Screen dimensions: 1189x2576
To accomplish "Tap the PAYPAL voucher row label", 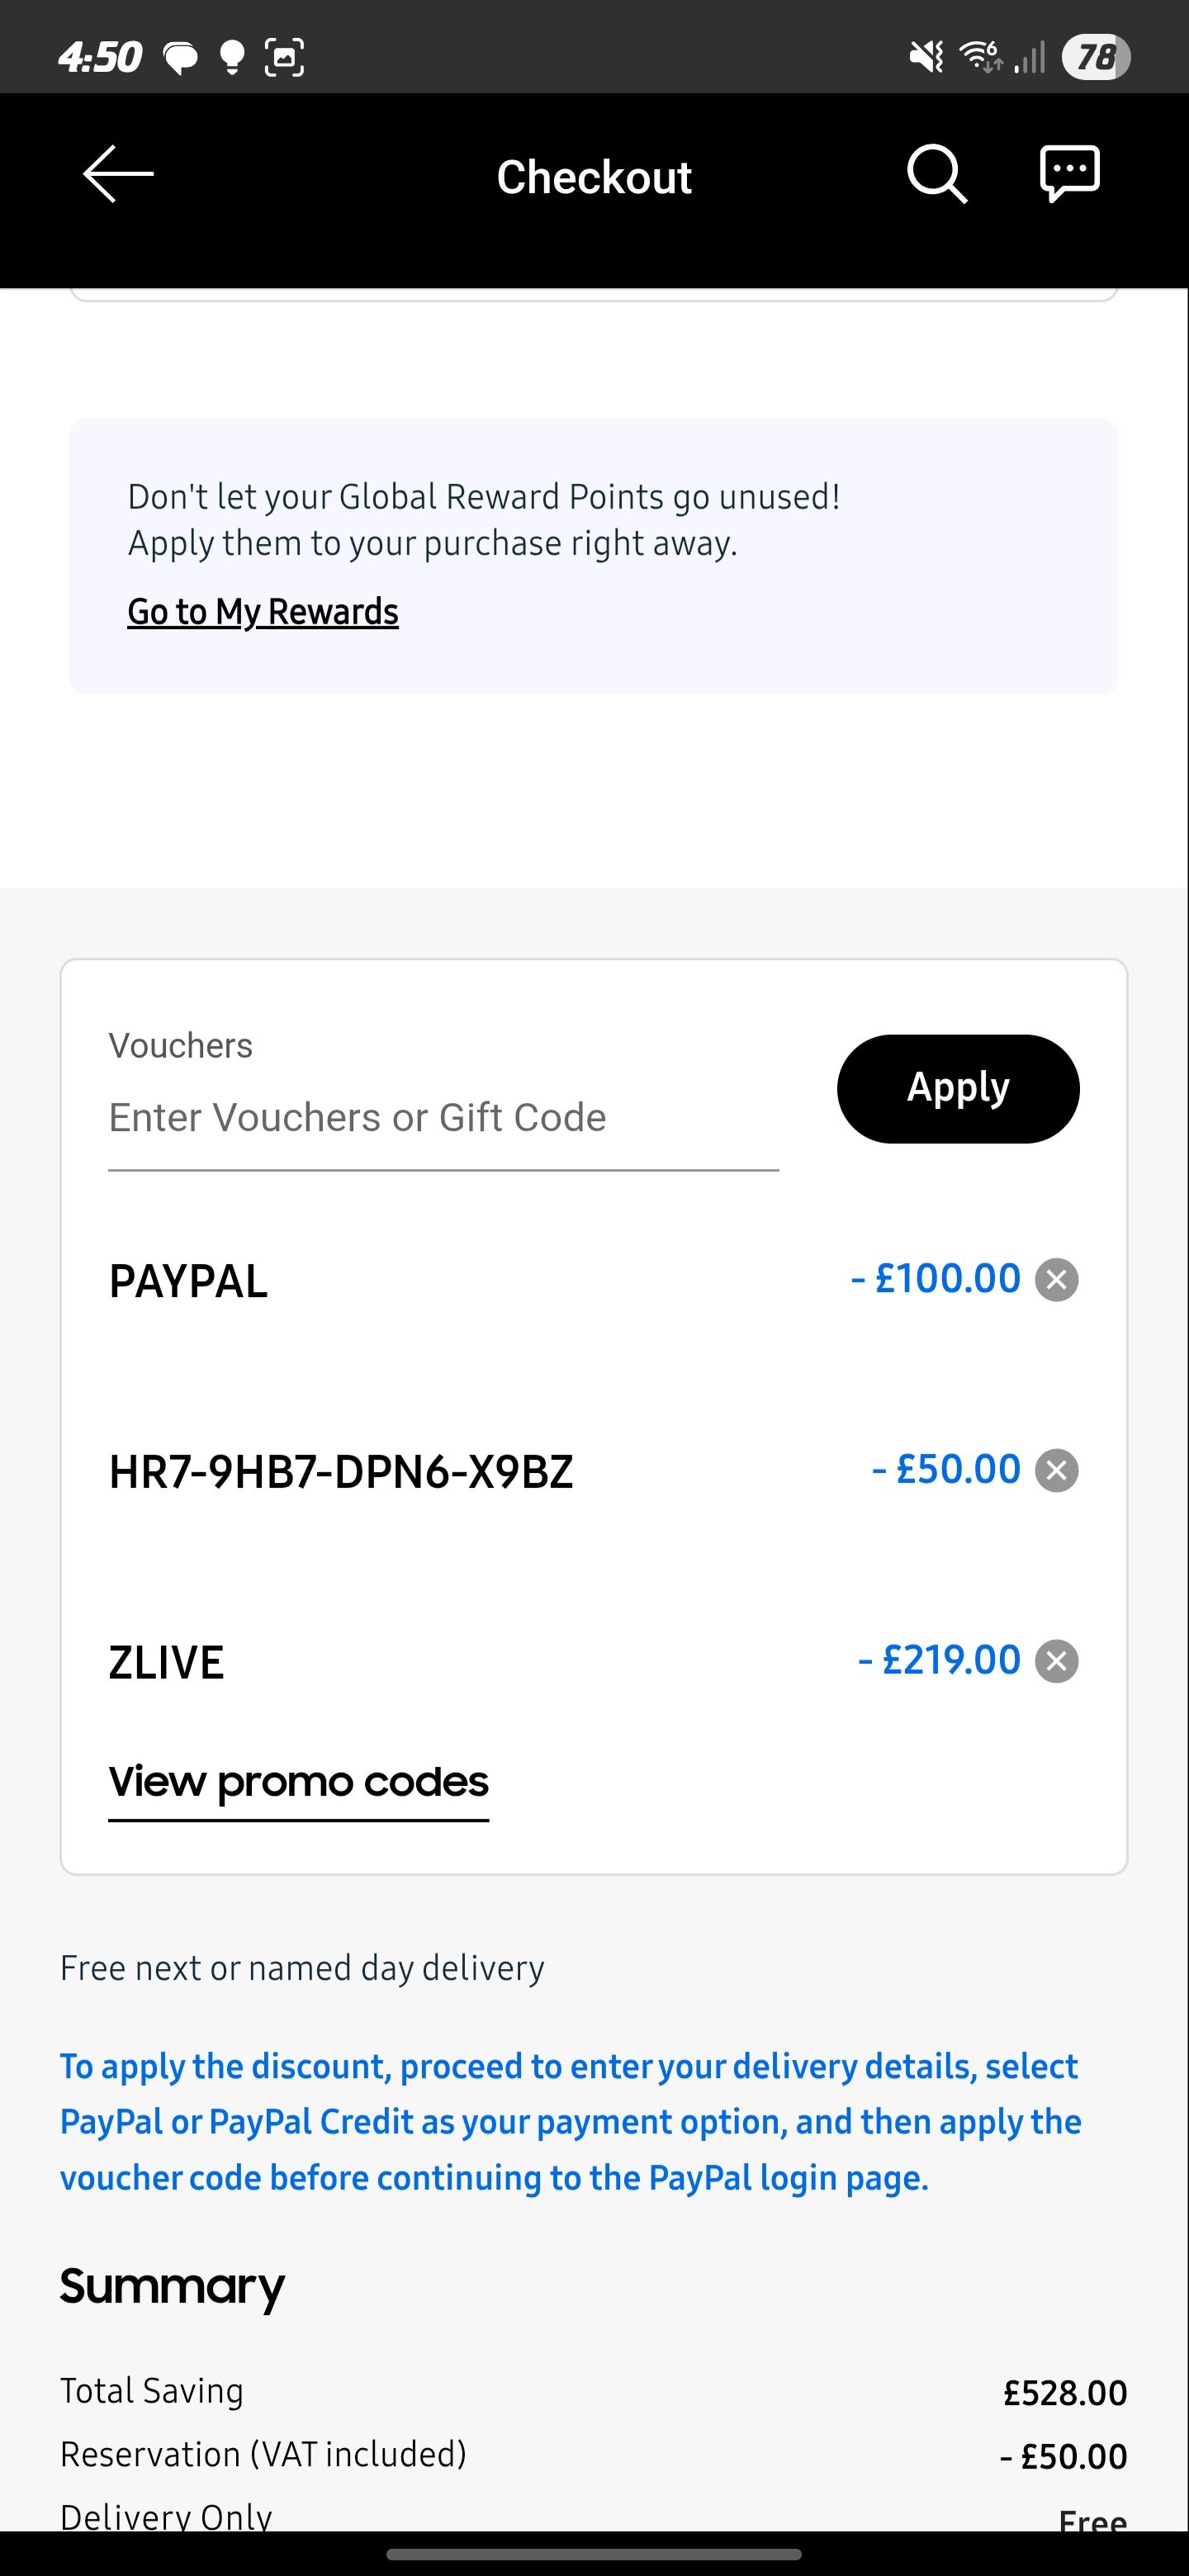I will (x=188, y=1282).
